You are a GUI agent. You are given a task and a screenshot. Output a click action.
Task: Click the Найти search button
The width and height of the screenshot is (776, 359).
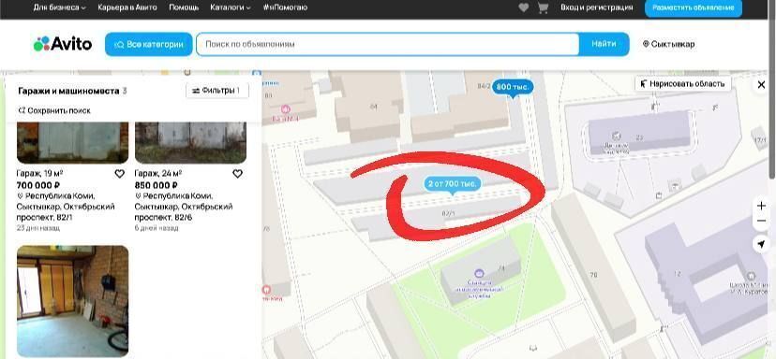coord(604,44)
